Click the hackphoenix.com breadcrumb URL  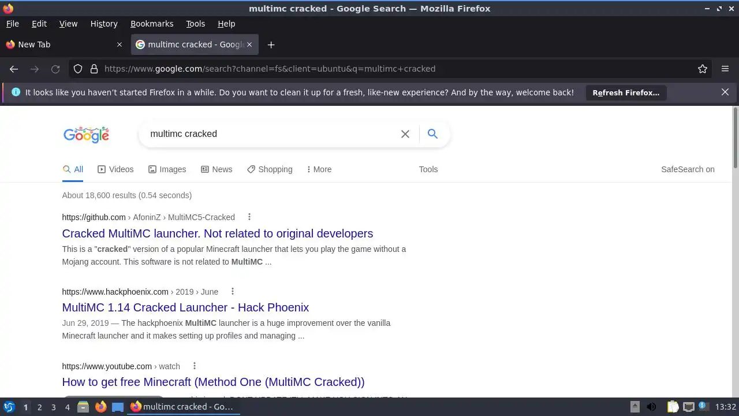[x=140, y=292]
